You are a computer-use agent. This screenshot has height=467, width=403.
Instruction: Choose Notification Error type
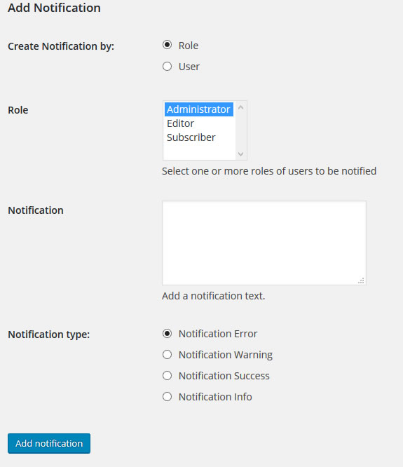pos(167,333)
